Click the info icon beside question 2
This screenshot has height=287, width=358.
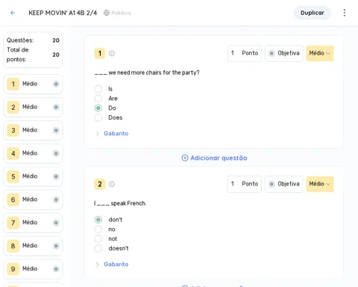pyautogui.click(x=112, y=184)
